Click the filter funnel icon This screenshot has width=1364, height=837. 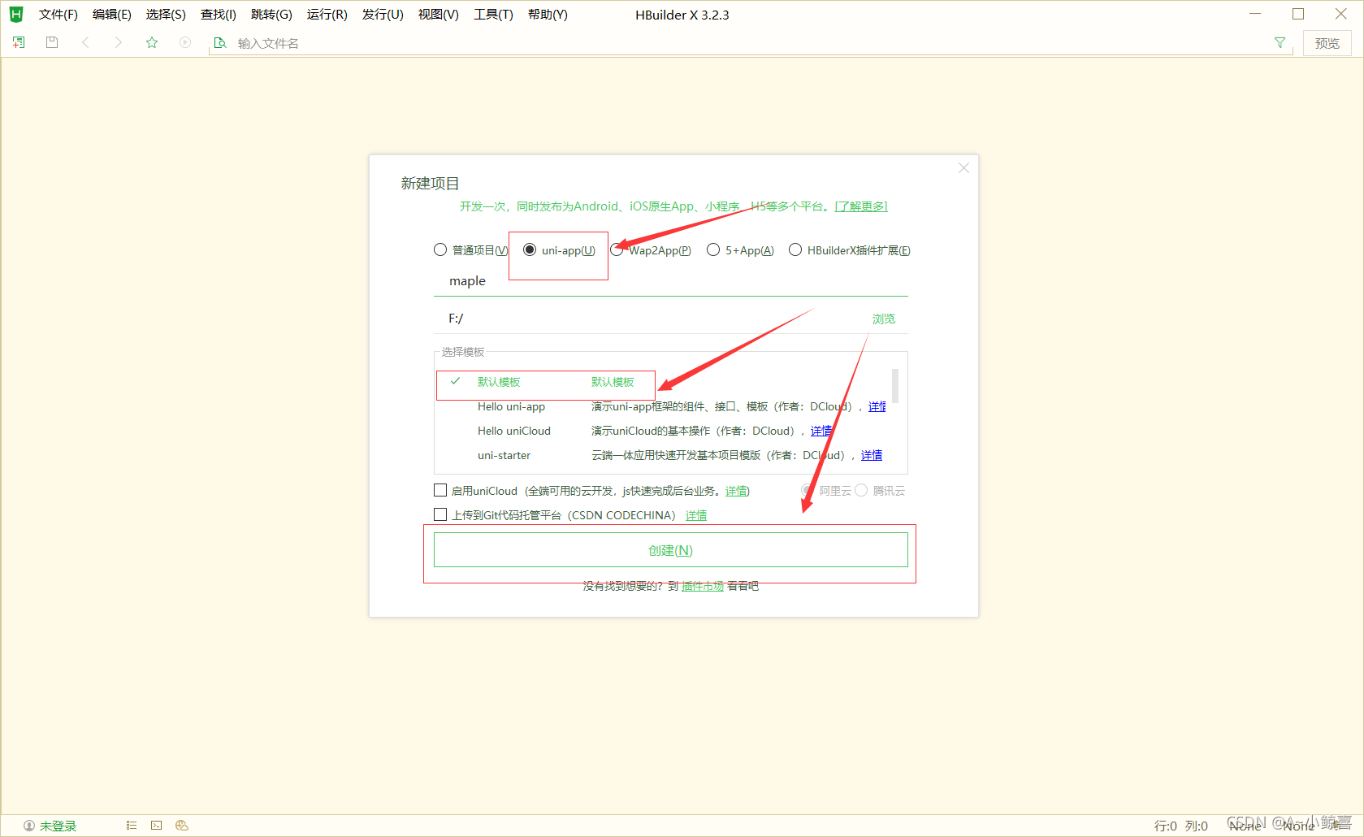click(1280, 42)
